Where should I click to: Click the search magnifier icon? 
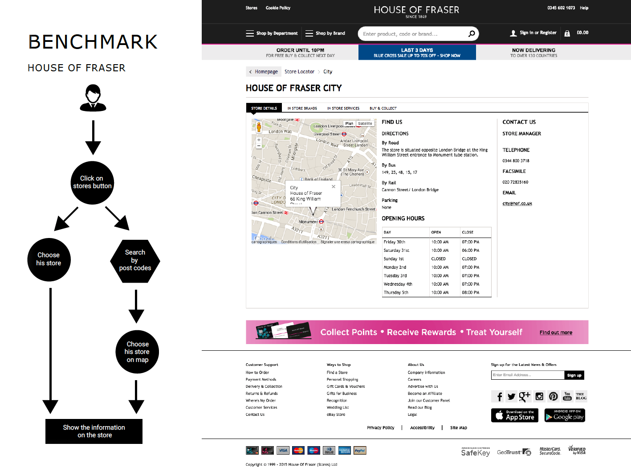[471, 33]
